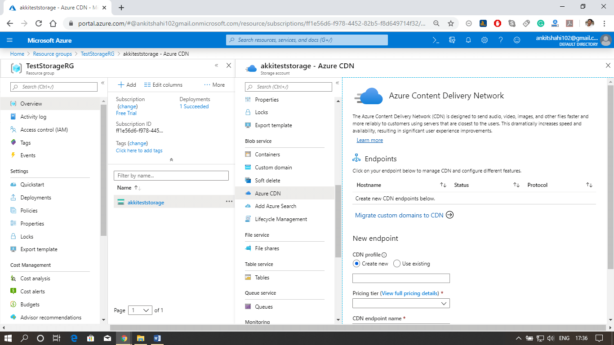Viewport: 614px width, 345px height.
Task: Open Cloud Shell from the top bar
Action: click(436, 40)
